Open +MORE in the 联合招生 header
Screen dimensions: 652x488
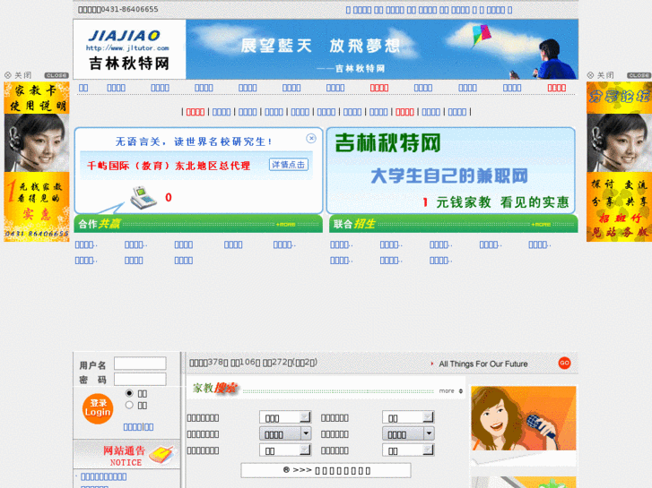pos(541,224)
